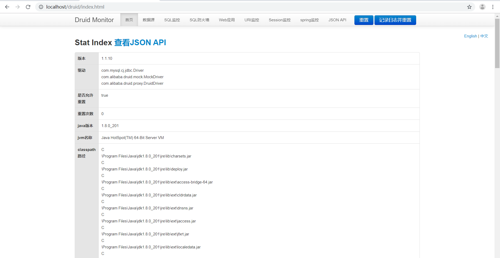This screenshot has height=258, width=500.
Task: Open the URI监控 tab
Action: [252, 20]
